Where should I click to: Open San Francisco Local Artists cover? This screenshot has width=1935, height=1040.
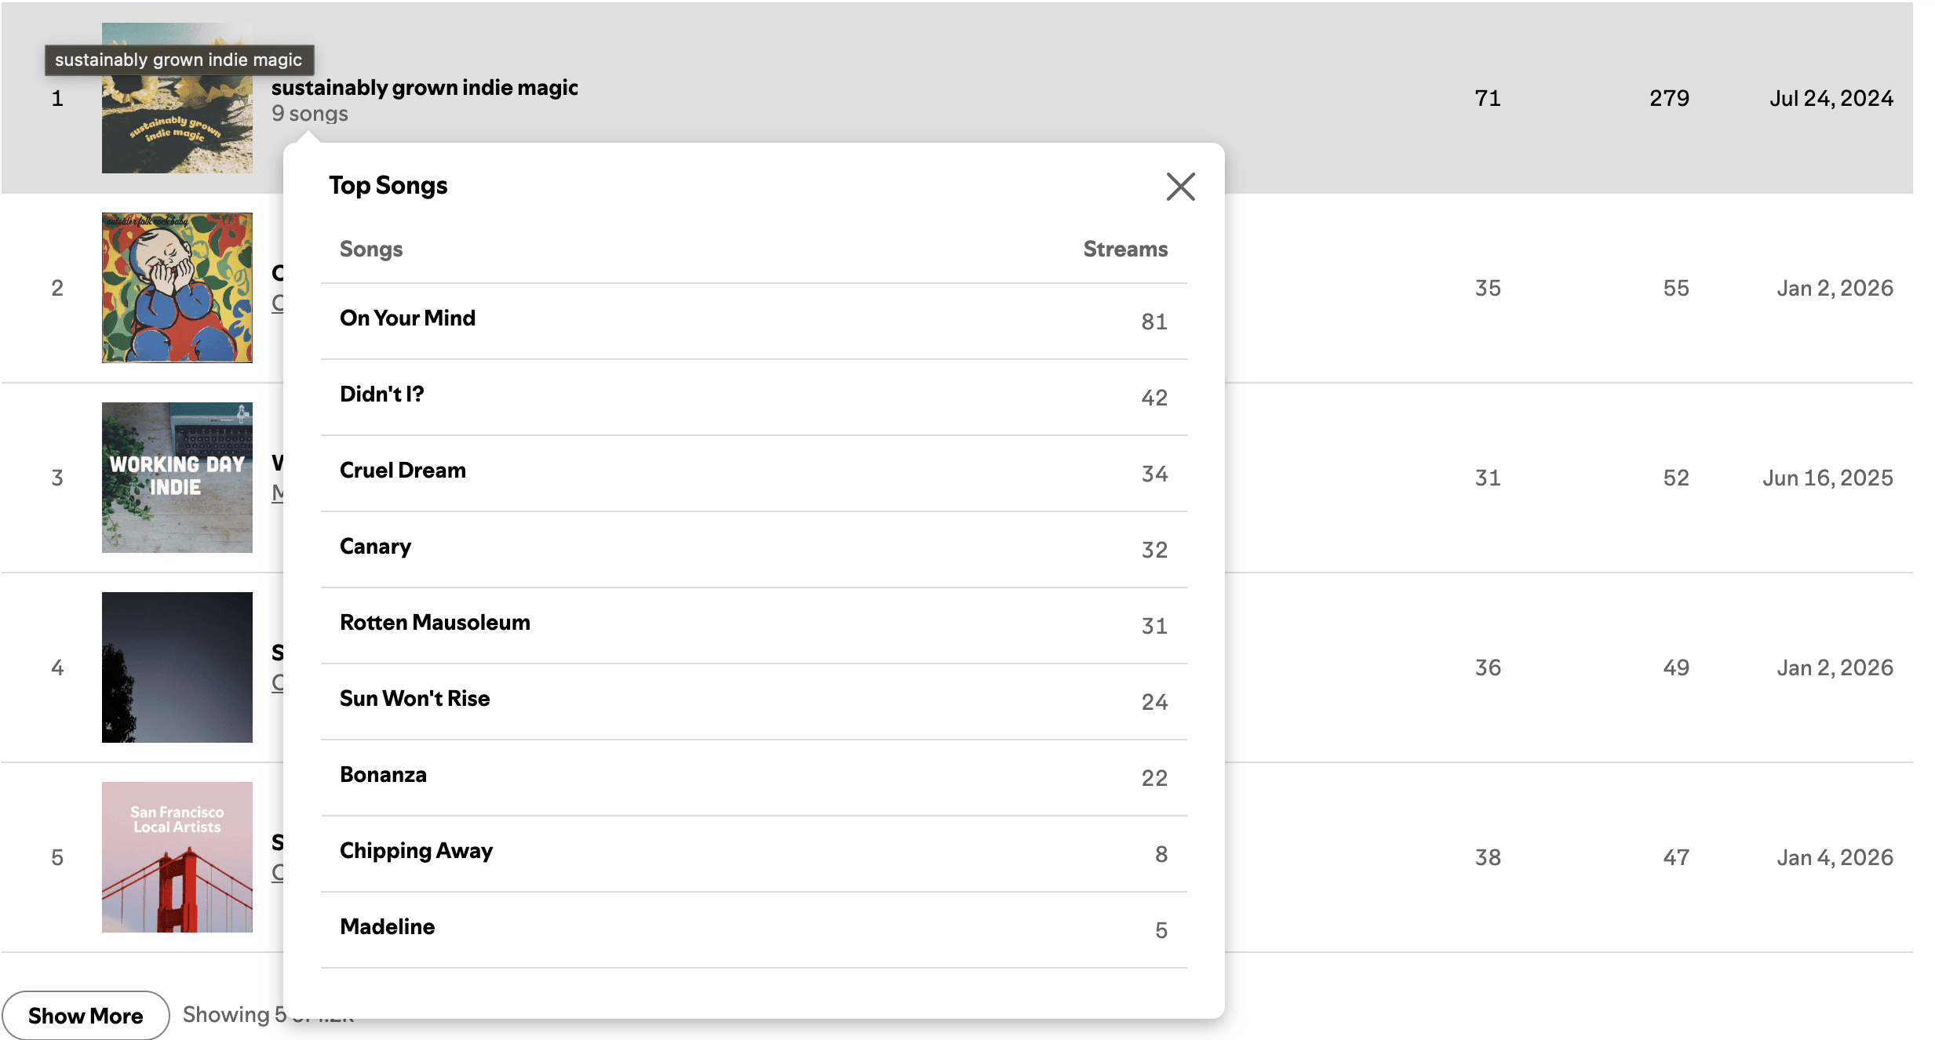tap(177, 857)
